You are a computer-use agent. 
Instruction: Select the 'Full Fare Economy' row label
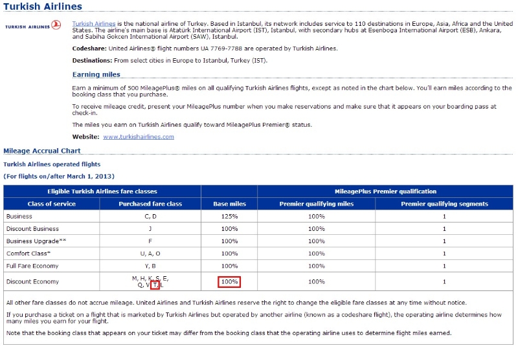32,266
